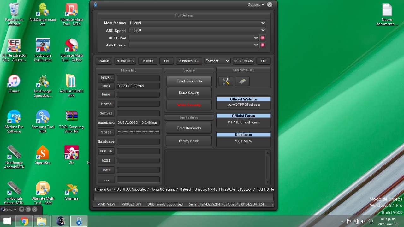
Task: Open File Explorer from the taskbar
Action: 41,221
